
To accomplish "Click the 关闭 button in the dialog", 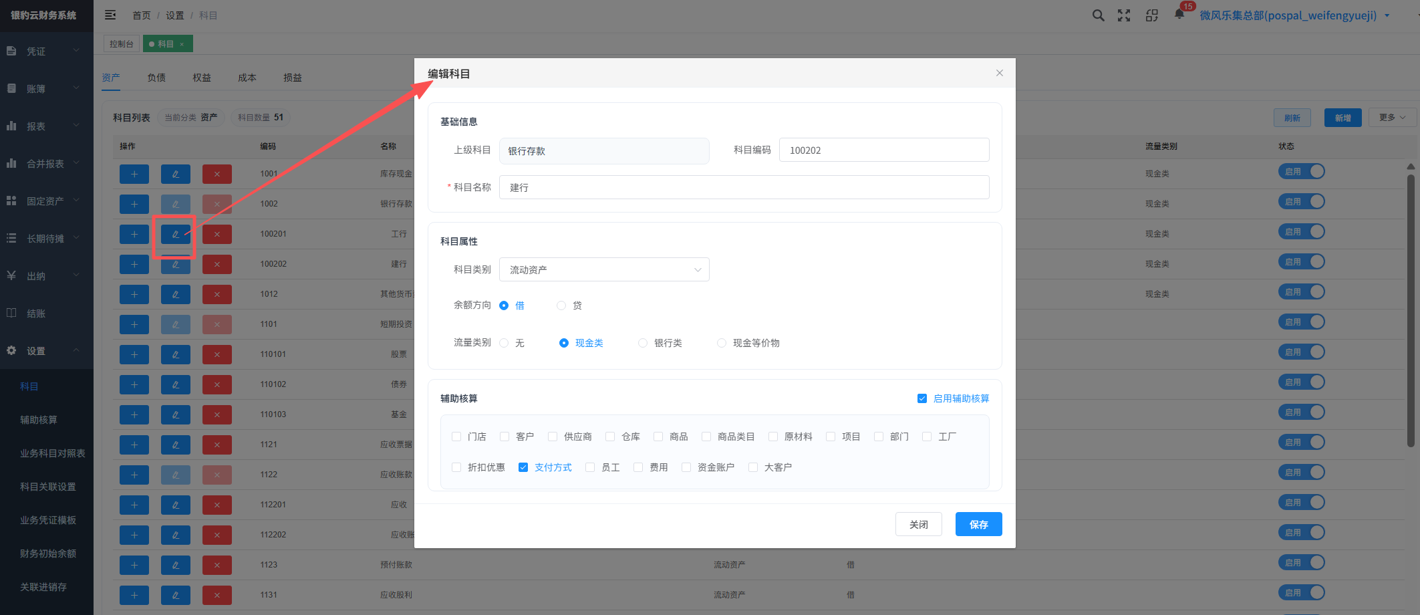I will pyautogui.click(x=919, y=524).
